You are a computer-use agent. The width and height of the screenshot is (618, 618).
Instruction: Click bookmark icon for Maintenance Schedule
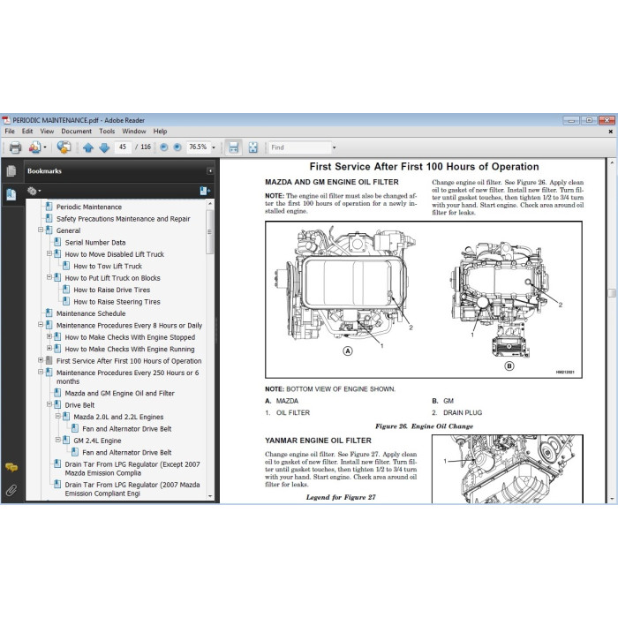49,313
